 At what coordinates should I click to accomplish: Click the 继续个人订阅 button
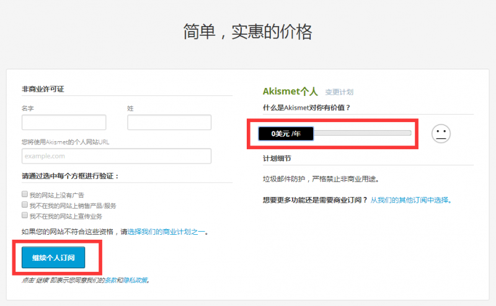click(53, 257)
